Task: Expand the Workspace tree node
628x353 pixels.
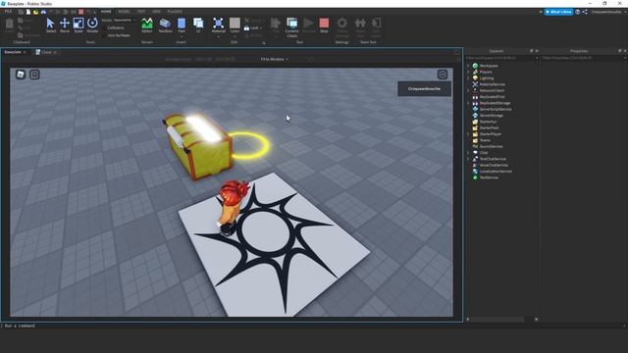Action: (x=468, y=66)
